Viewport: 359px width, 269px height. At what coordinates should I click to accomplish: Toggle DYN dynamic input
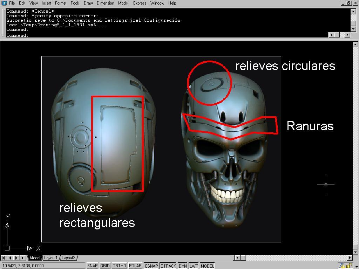click(183, 265)
